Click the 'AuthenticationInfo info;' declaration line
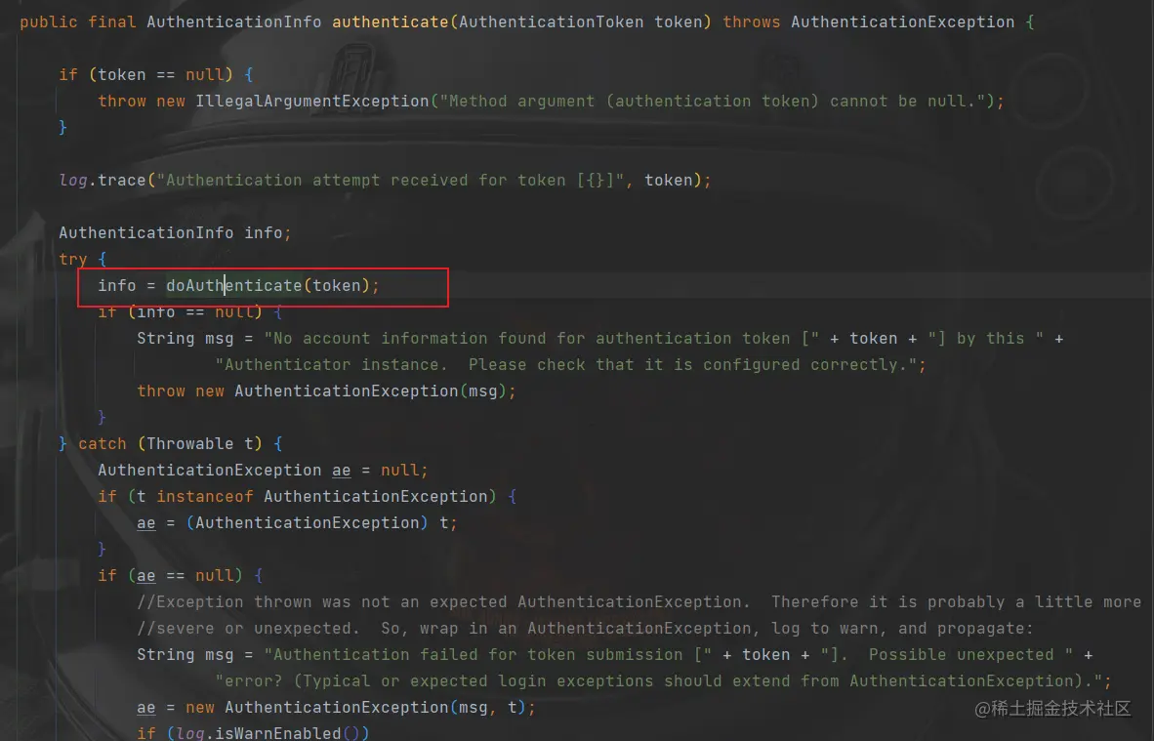The image size is (1154, 741). pos(175,232)
